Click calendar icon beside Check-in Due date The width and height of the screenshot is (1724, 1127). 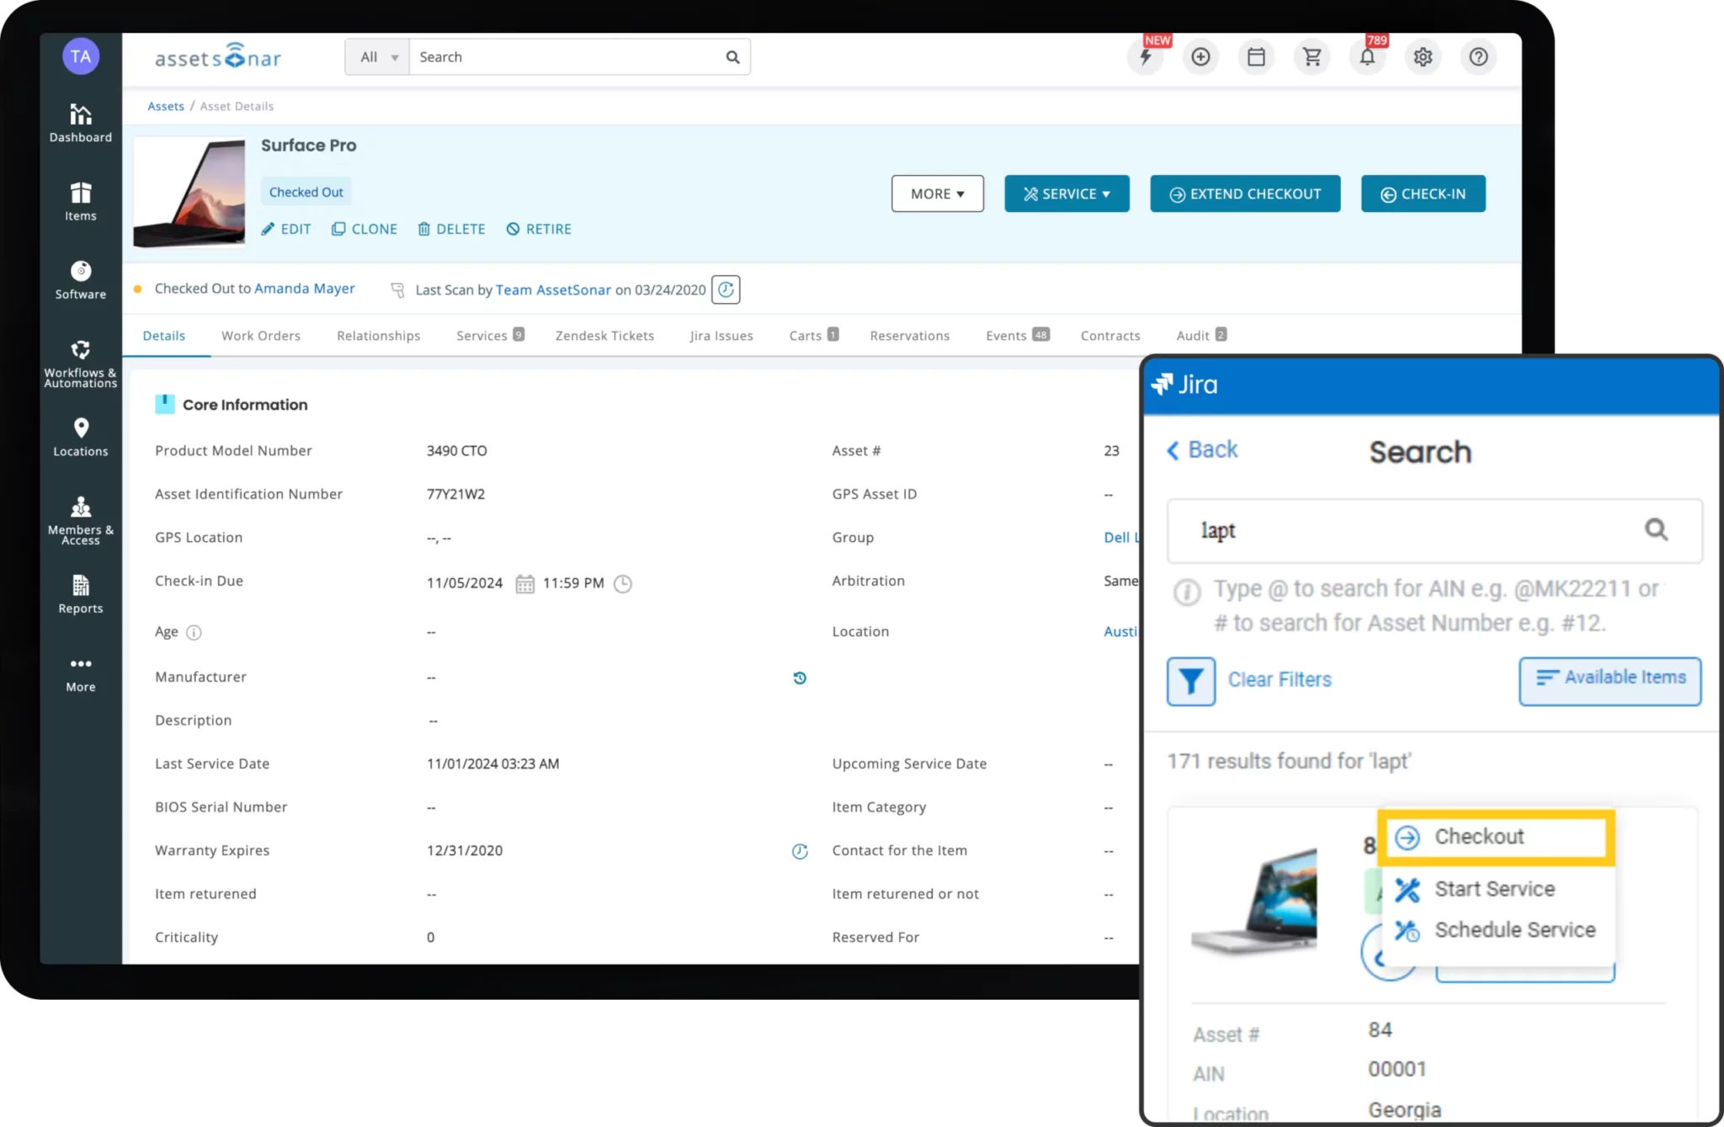click(x=524, y=583)
